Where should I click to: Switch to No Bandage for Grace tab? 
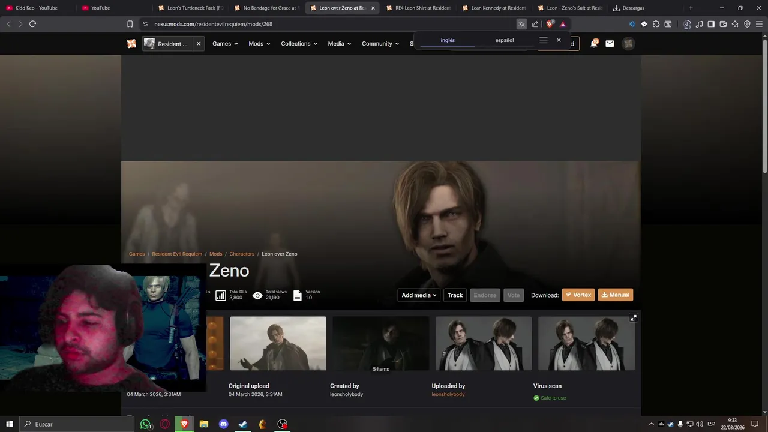[266, 8]
